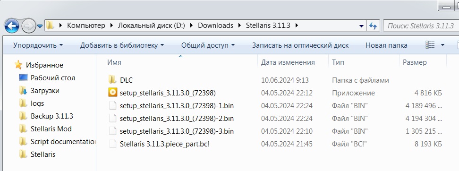The height and width of the screenshot is (171, 459).
Task: Click the Back navigation arrow button
Action: 12,26
